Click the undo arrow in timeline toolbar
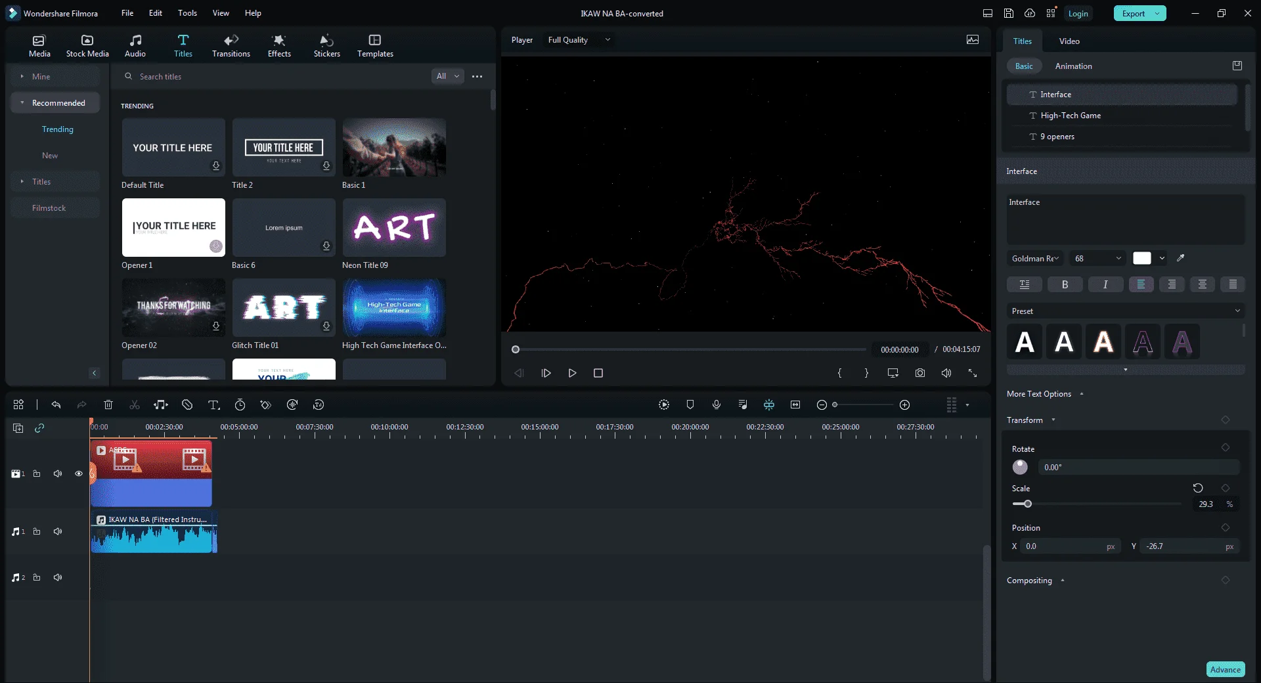Screen dimensions: 1261x683 click(56, 405)
